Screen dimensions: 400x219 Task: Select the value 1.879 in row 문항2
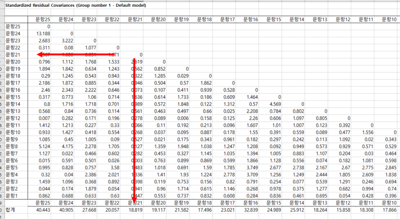pos(91,189)
